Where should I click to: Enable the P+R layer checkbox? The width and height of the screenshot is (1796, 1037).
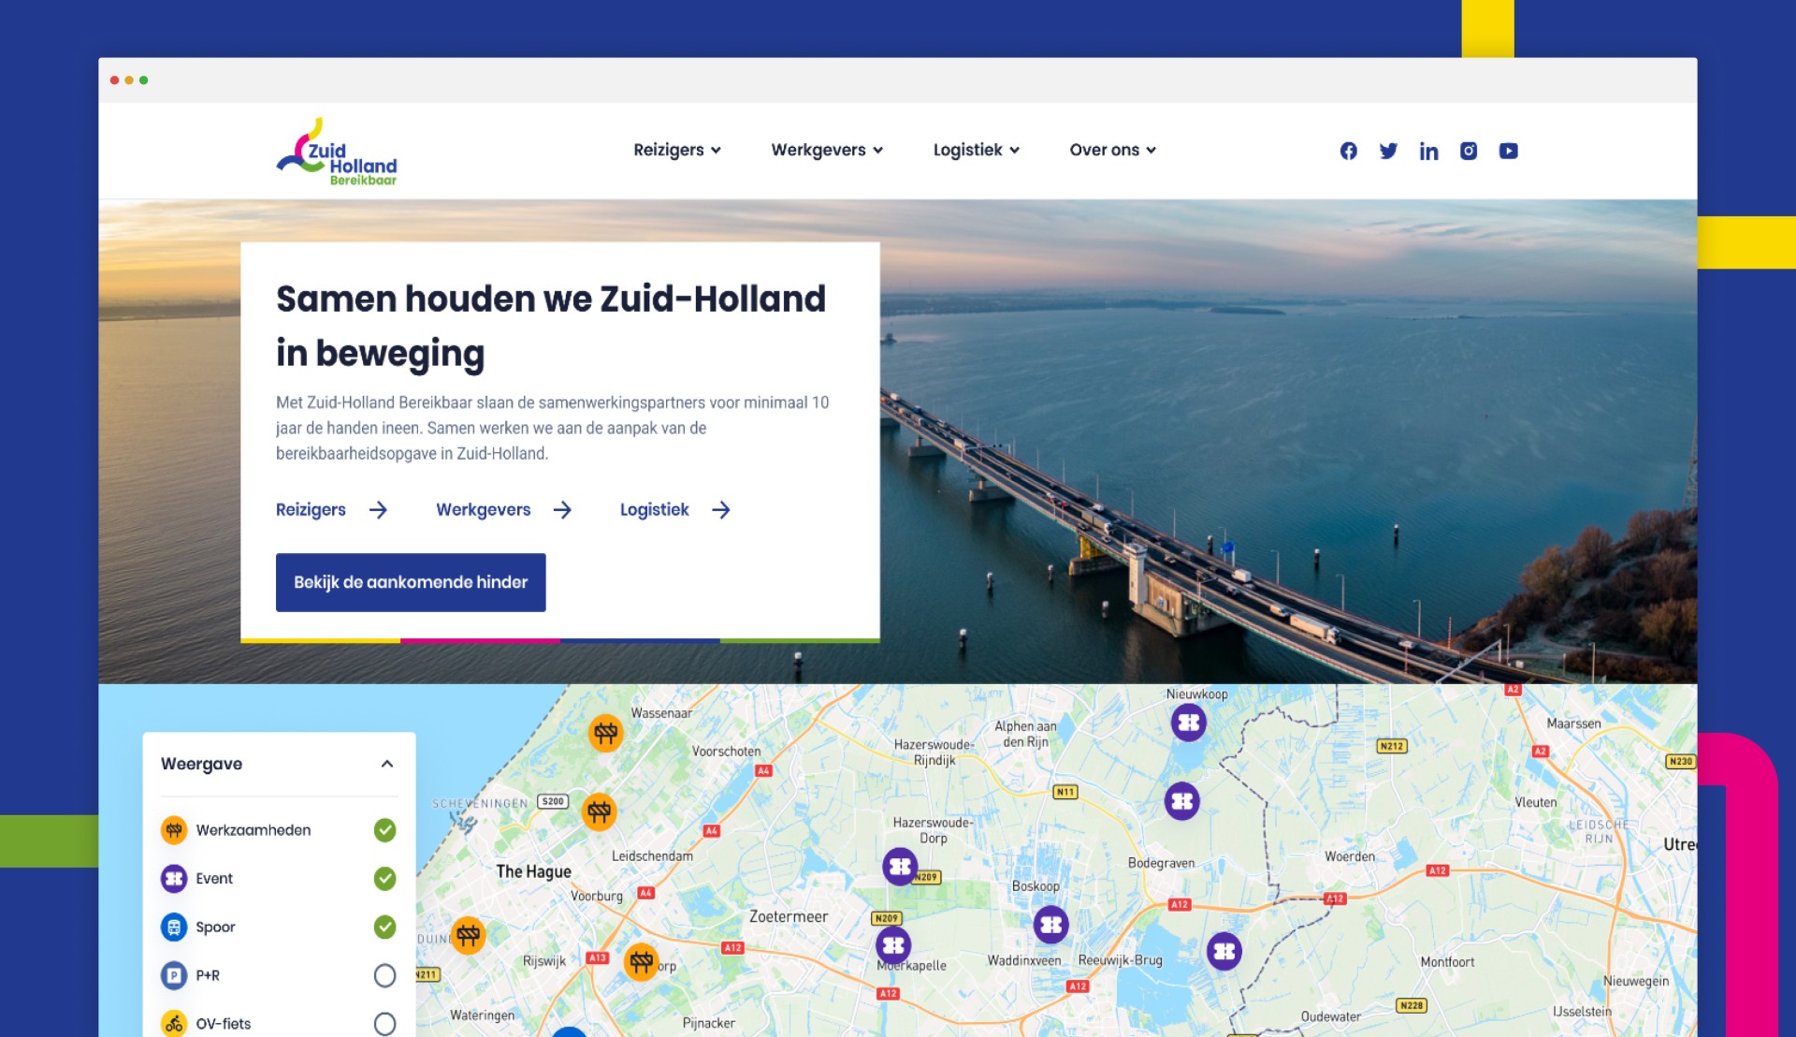(384, 975)
